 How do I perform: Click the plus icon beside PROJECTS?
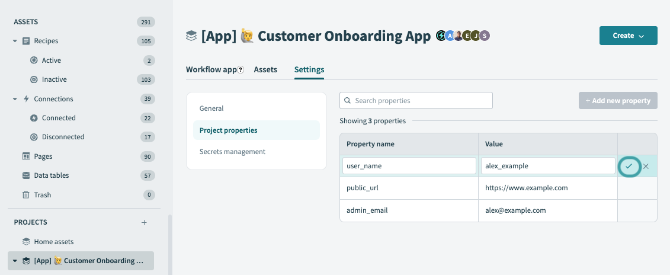tap(144, 223)
